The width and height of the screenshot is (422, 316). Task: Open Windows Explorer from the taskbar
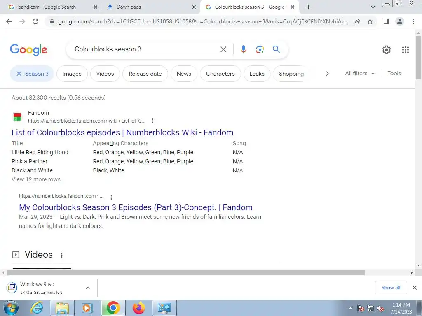pos(62,308)
